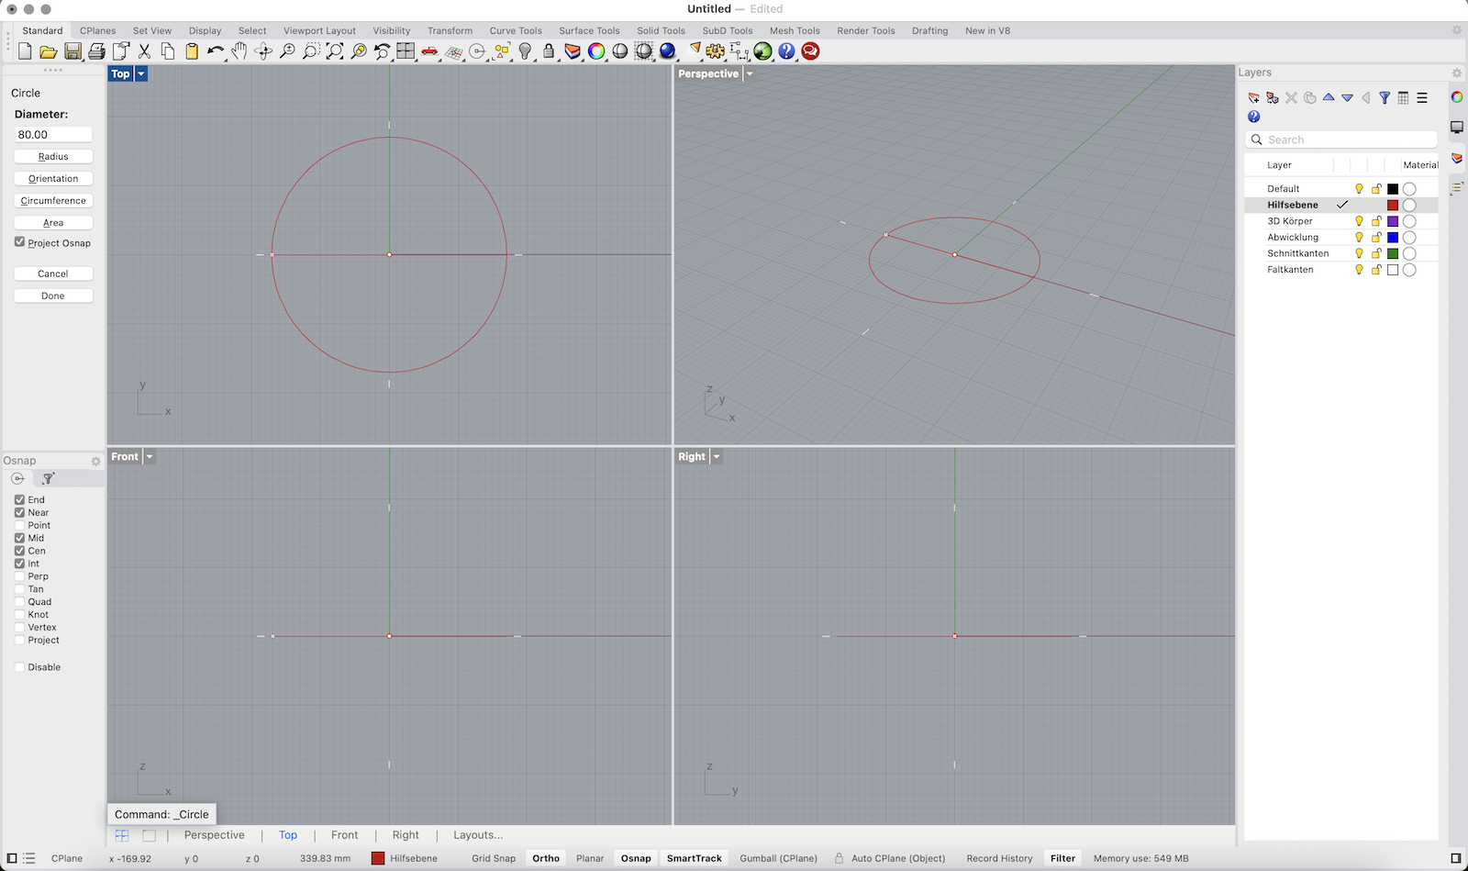This screenshot has width=1468, height=871.
Task: Click the Orientation option button
Action: click(53, 179)
